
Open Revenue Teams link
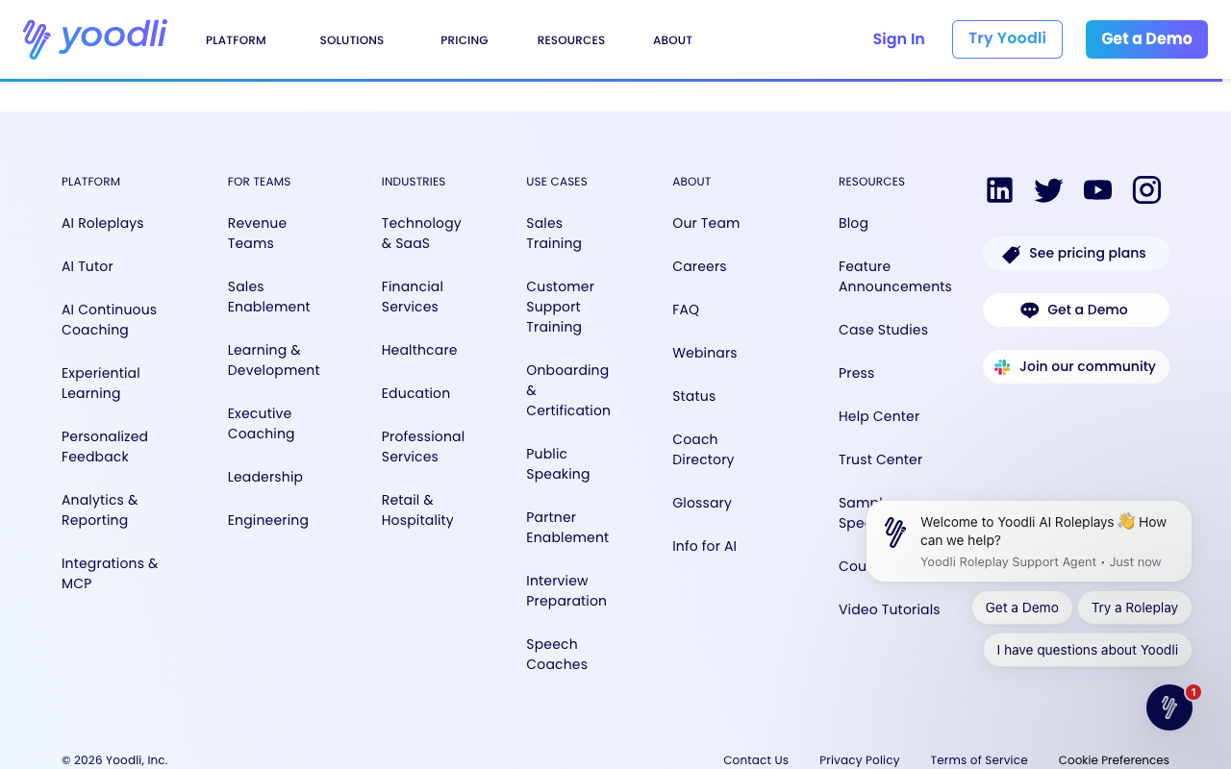[x=258, y=234]
